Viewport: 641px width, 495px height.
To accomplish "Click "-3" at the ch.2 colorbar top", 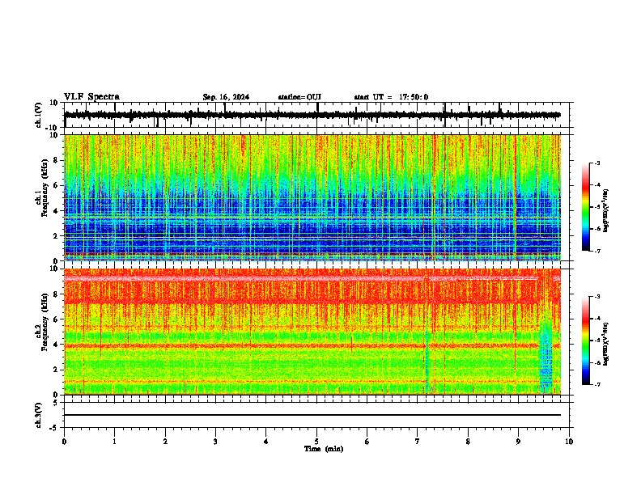I will tap(596, 297).
